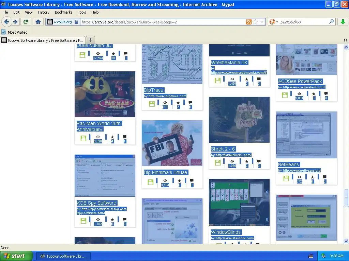This screenshot has width=349, height=261.
Task: Open the Duke Nukem 3D link
Action: [94, 46]
